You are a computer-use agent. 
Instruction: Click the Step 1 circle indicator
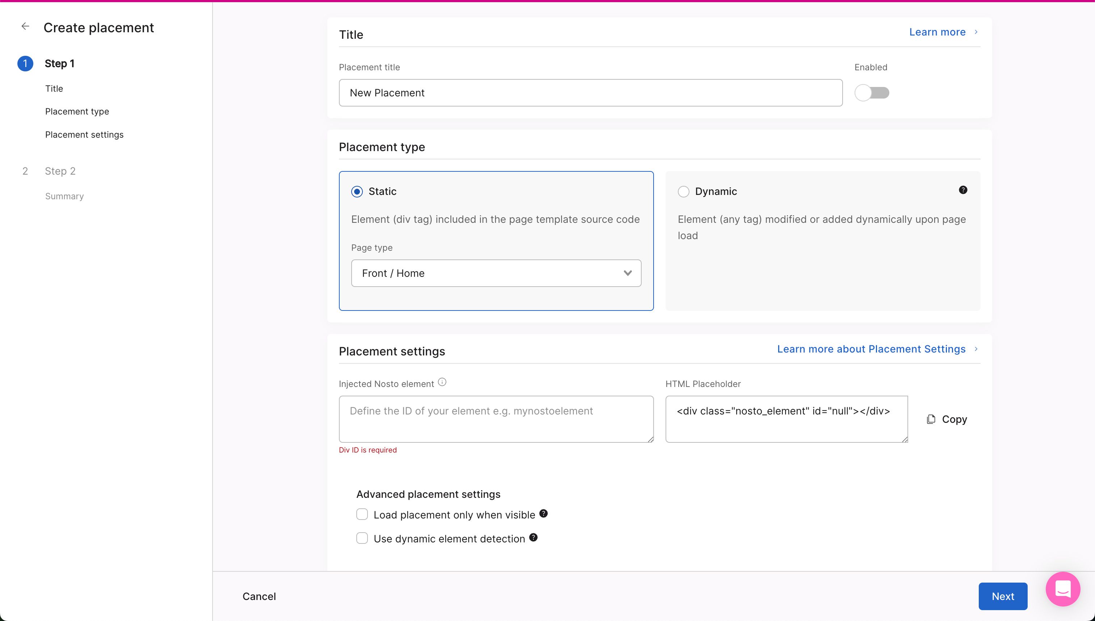(25, 63)
